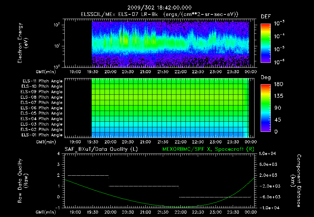This screenshot has height=217, width=314.
Task: Click the Electron Energy (eV) axis label
Action: pos(23,43)
